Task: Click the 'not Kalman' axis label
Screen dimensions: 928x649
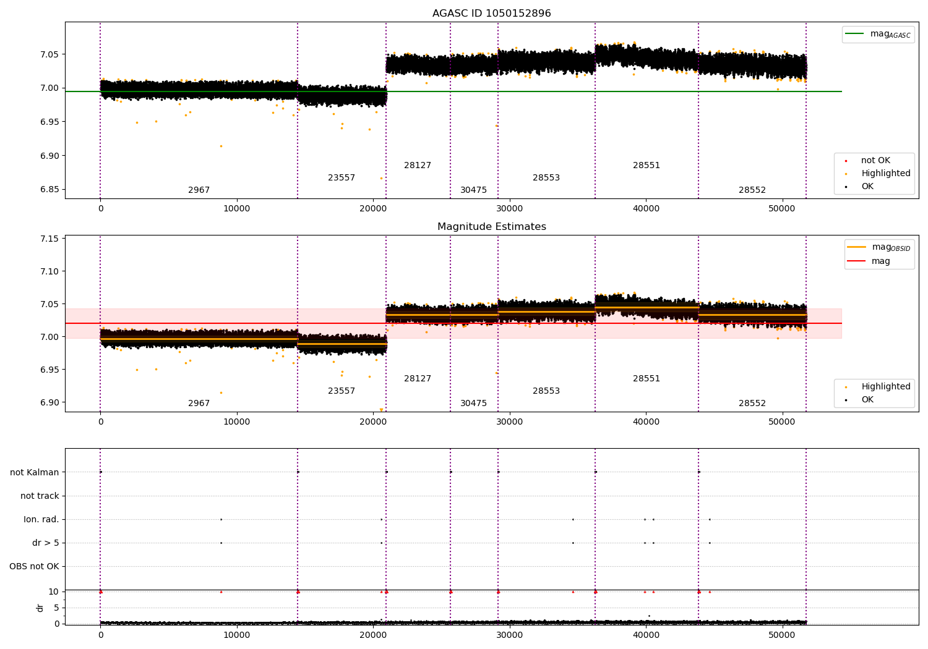Action: click(35, 473)
